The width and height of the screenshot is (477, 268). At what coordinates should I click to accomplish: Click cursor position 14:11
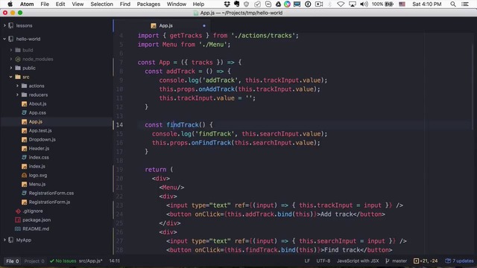[x=114, y=261]
